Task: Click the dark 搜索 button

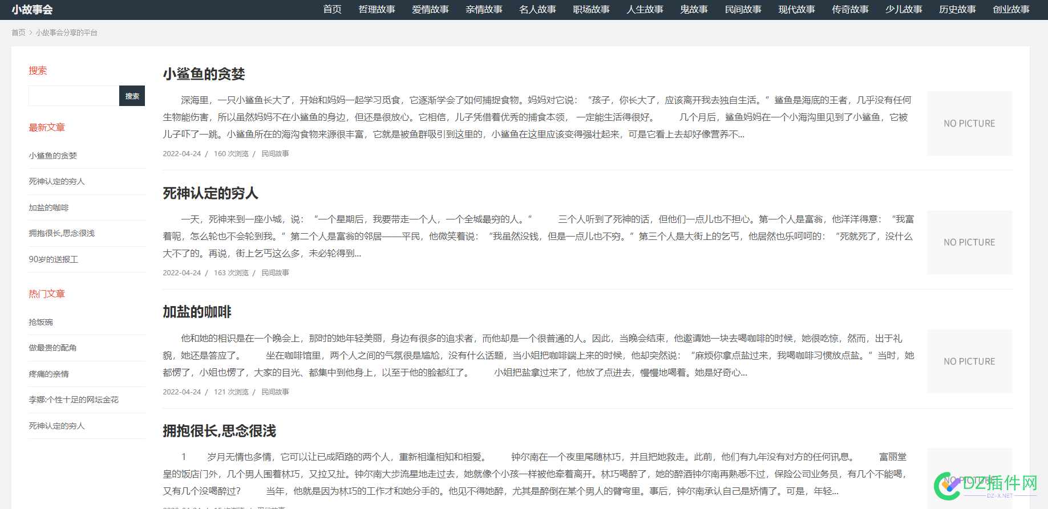Action: 132,96
